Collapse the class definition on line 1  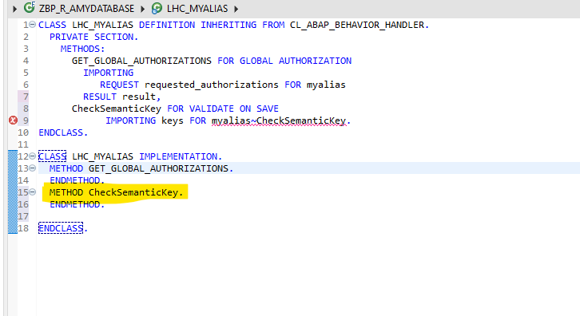[33, 25]
